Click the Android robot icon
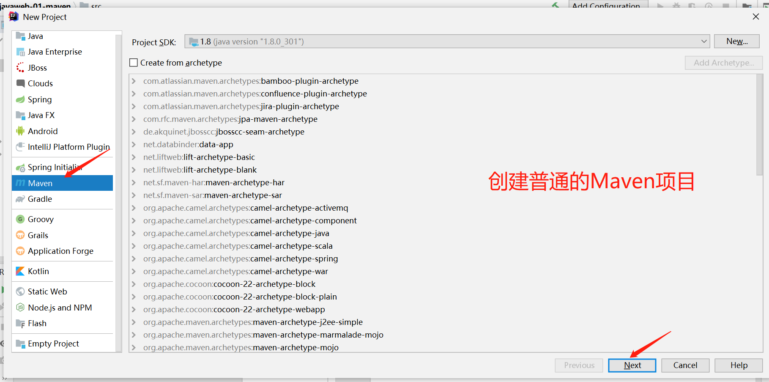Image resolution: width=769 pixels, height=382 pixels. point(20,131)
